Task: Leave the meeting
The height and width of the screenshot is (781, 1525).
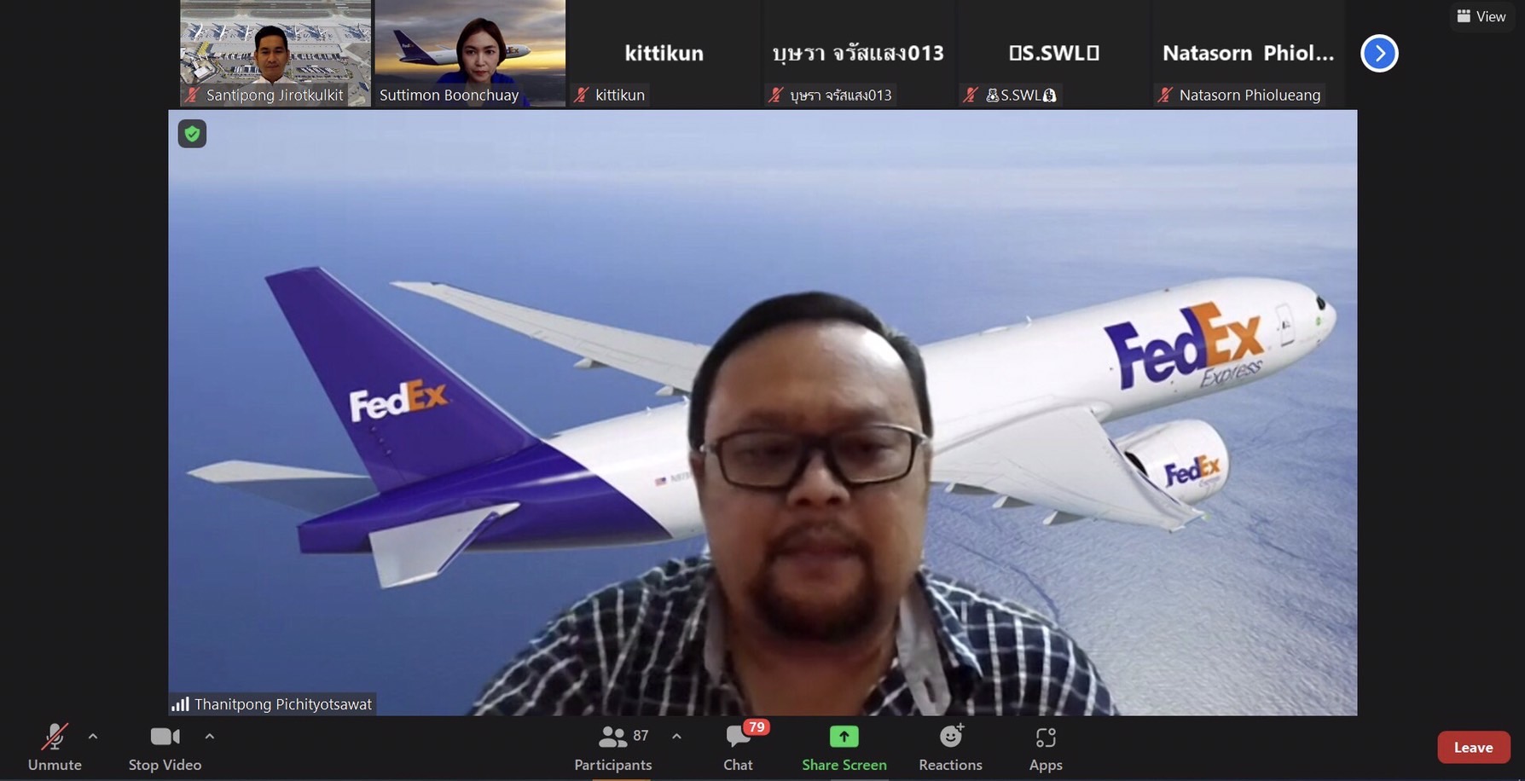Action: point(1473,747)
